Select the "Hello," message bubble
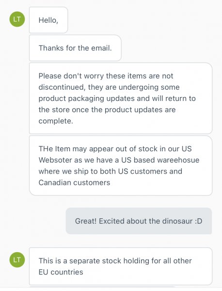This screenshot has height=291, width=222. click(x=48, y=20)
